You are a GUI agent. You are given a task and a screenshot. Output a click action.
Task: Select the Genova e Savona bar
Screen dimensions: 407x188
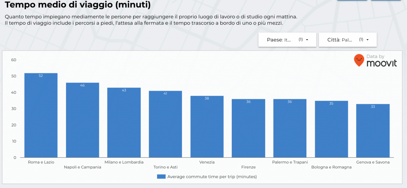click(x=373, y=130)
